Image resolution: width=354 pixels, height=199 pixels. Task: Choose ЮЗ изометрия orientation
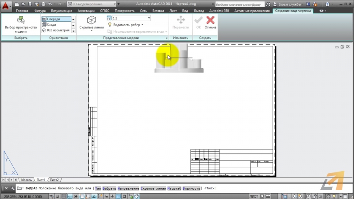[x=57, y=31]
